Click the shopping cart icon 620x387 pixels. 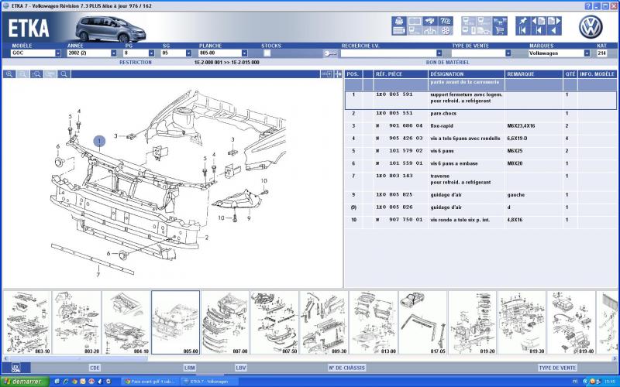(x=499, y=31)
